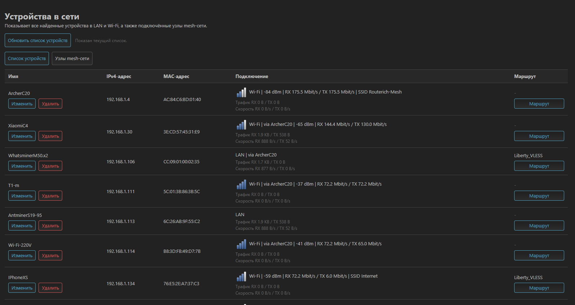
Task: Click the Имя column header
Action: (13, 77)
